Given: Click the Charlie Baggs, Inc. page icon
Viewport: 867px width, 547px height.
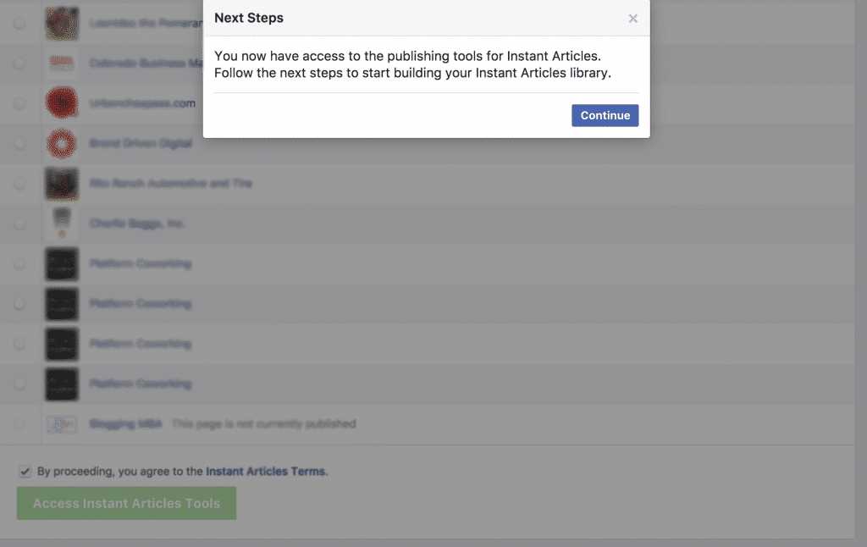Looking at the screenshot, I should [62, 224].
